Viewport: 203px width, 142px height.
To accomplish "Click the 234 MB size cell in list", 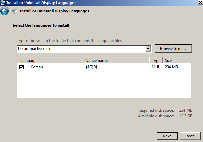I will pos(171,67).
